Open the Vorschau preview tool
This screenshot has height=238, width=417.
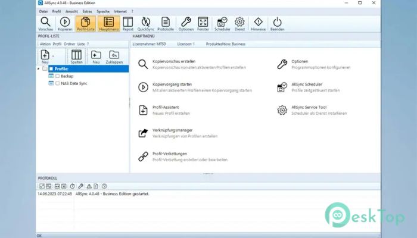click(45, 24)
